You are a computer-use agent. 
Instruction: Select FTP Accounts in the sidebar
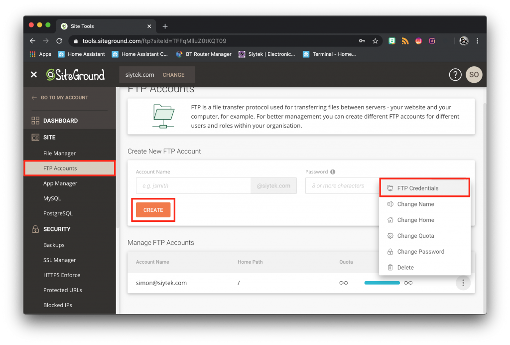[70, 169]
